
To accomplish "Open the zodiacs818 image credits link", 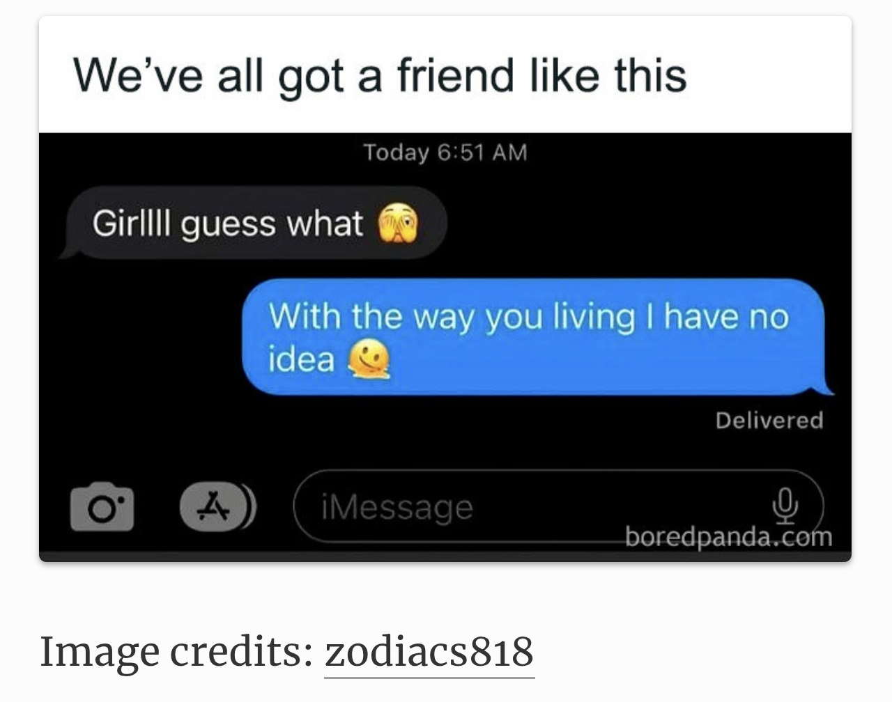I will (429, 652).
